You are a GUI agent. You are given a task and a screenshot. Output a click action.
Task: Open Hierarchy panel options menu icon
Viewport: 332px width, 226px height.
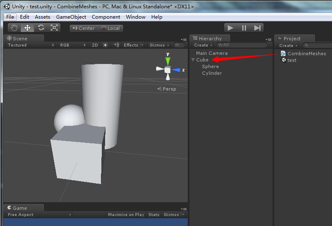(x=268, y=39)
